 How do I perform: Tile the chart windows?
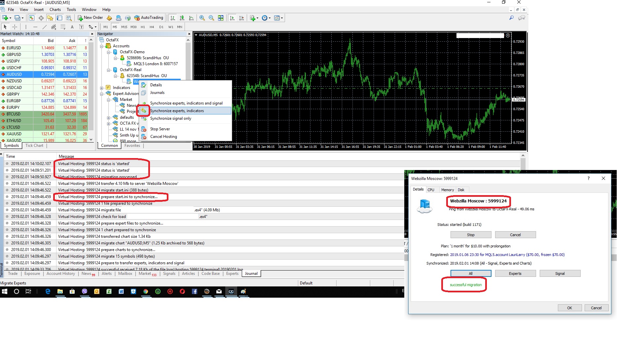point(221,18)
